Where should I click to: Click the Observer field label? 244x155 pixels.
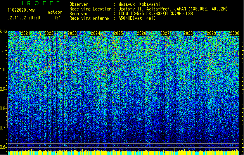(x=79, y=4)
